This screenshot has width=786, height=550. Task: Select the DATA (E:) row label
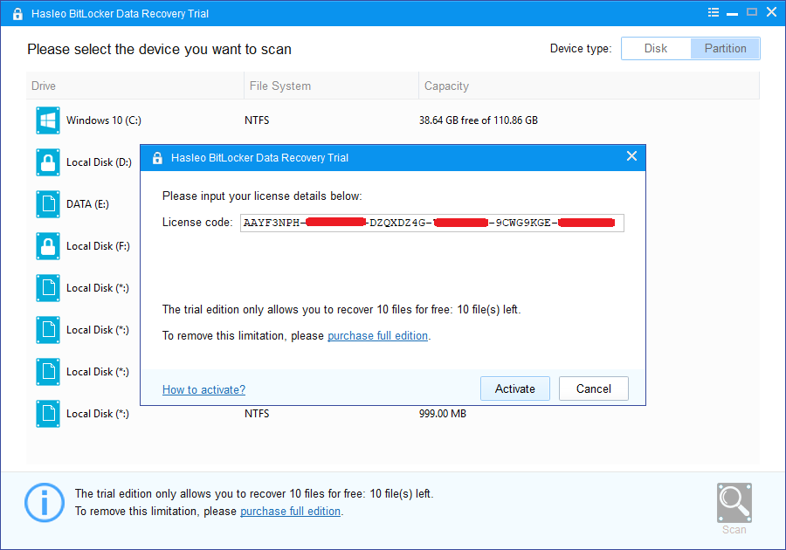87,204
